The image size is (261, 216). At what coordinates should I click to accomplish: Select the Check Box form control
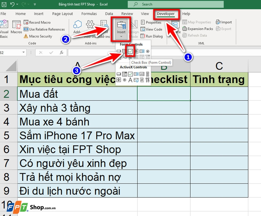point(130,51)
